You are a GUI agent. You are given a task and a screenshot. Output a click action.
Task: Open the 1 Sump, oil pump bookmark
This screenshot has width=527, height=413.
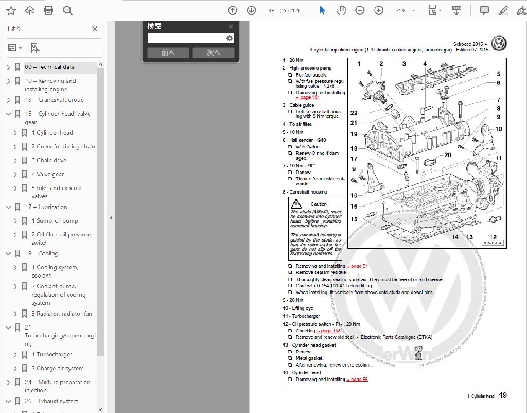(55, 221)
